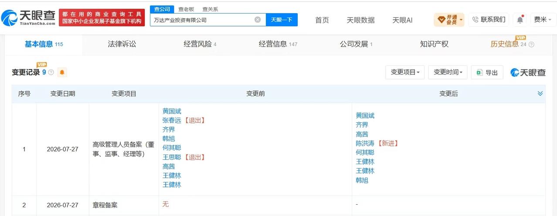Click help icon next to 历史信息
This screenshot has height=216, width=557.
(531, 44)
